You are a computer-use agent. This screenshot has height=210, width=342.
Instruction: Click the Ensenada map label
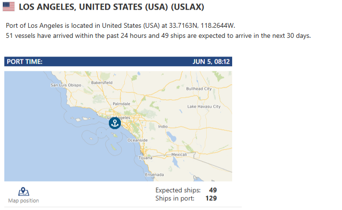154,175
